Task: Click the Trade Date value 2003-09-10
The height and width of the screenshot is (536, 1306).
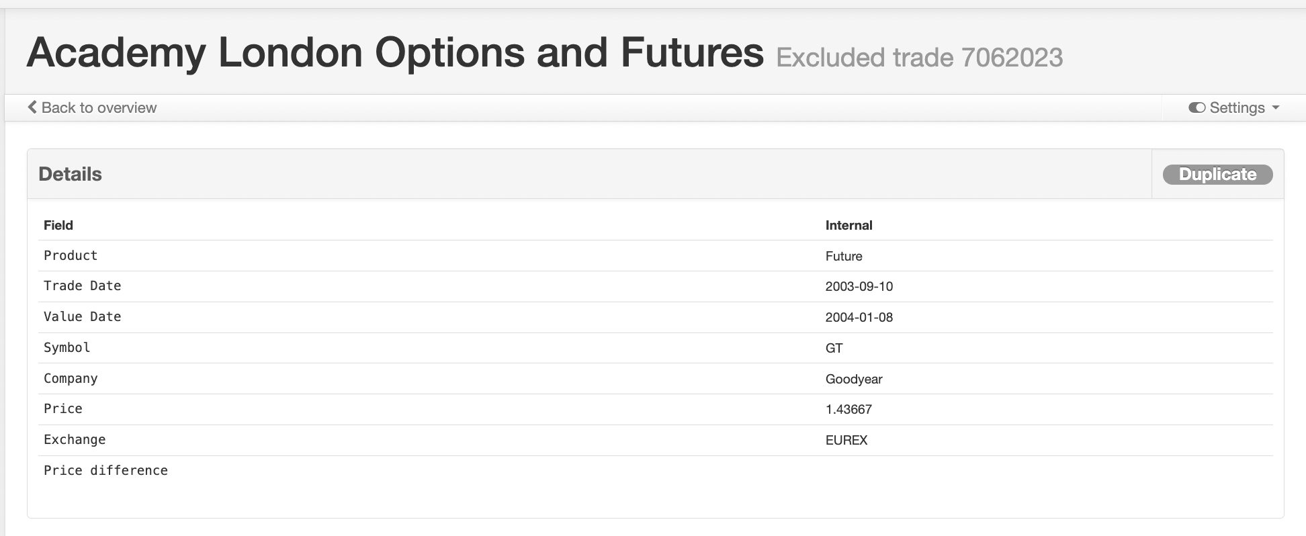Action: 859,286
